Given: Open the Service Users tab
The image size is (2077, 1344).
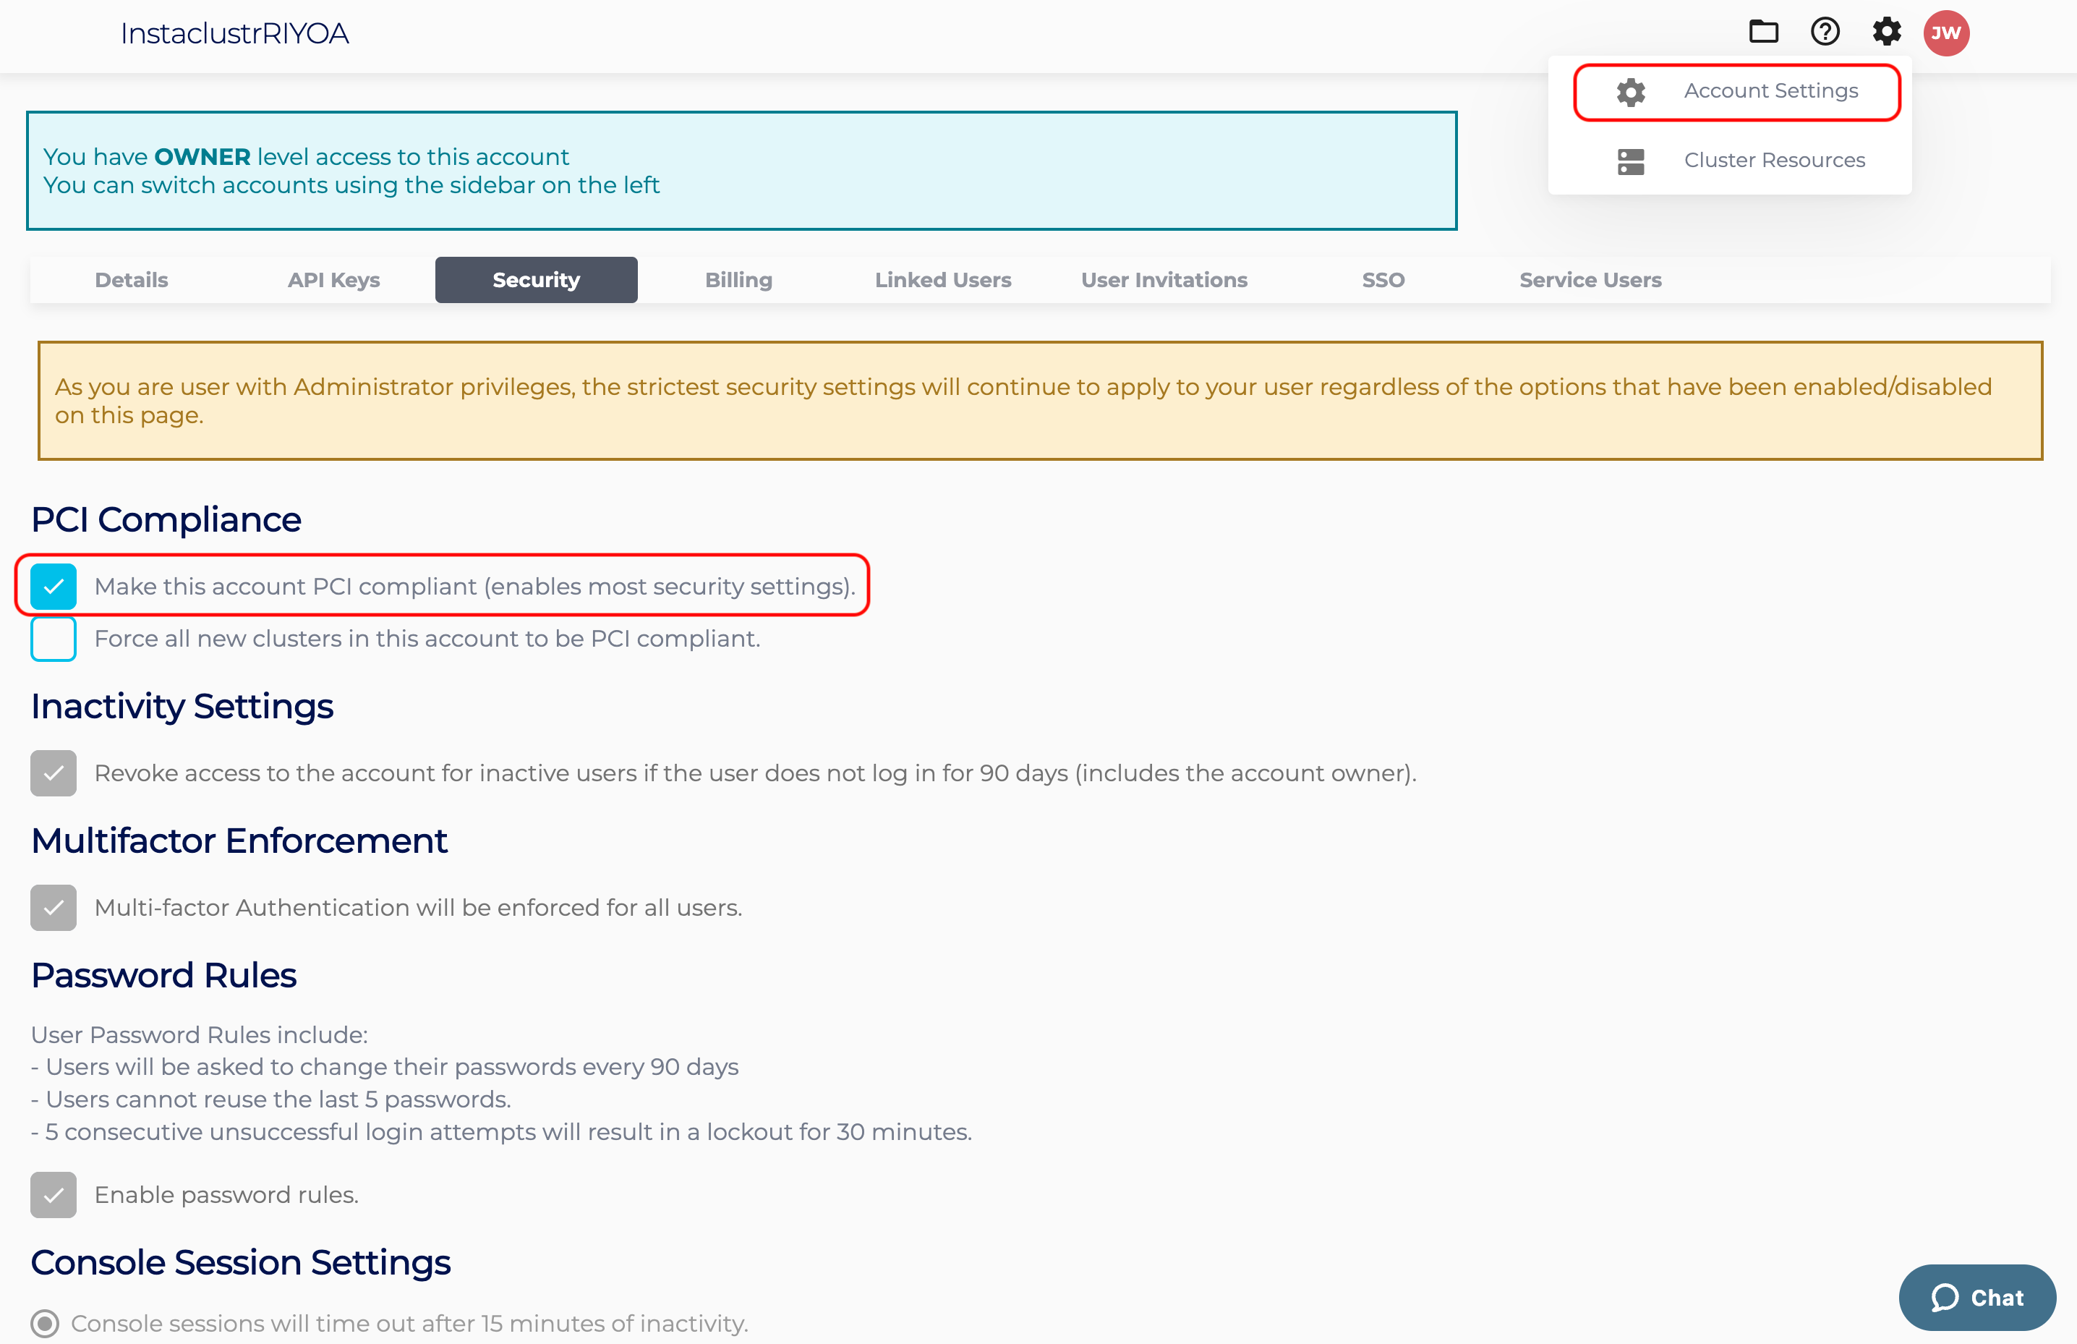Looking at the screenshot, I should coord(1590,280).
